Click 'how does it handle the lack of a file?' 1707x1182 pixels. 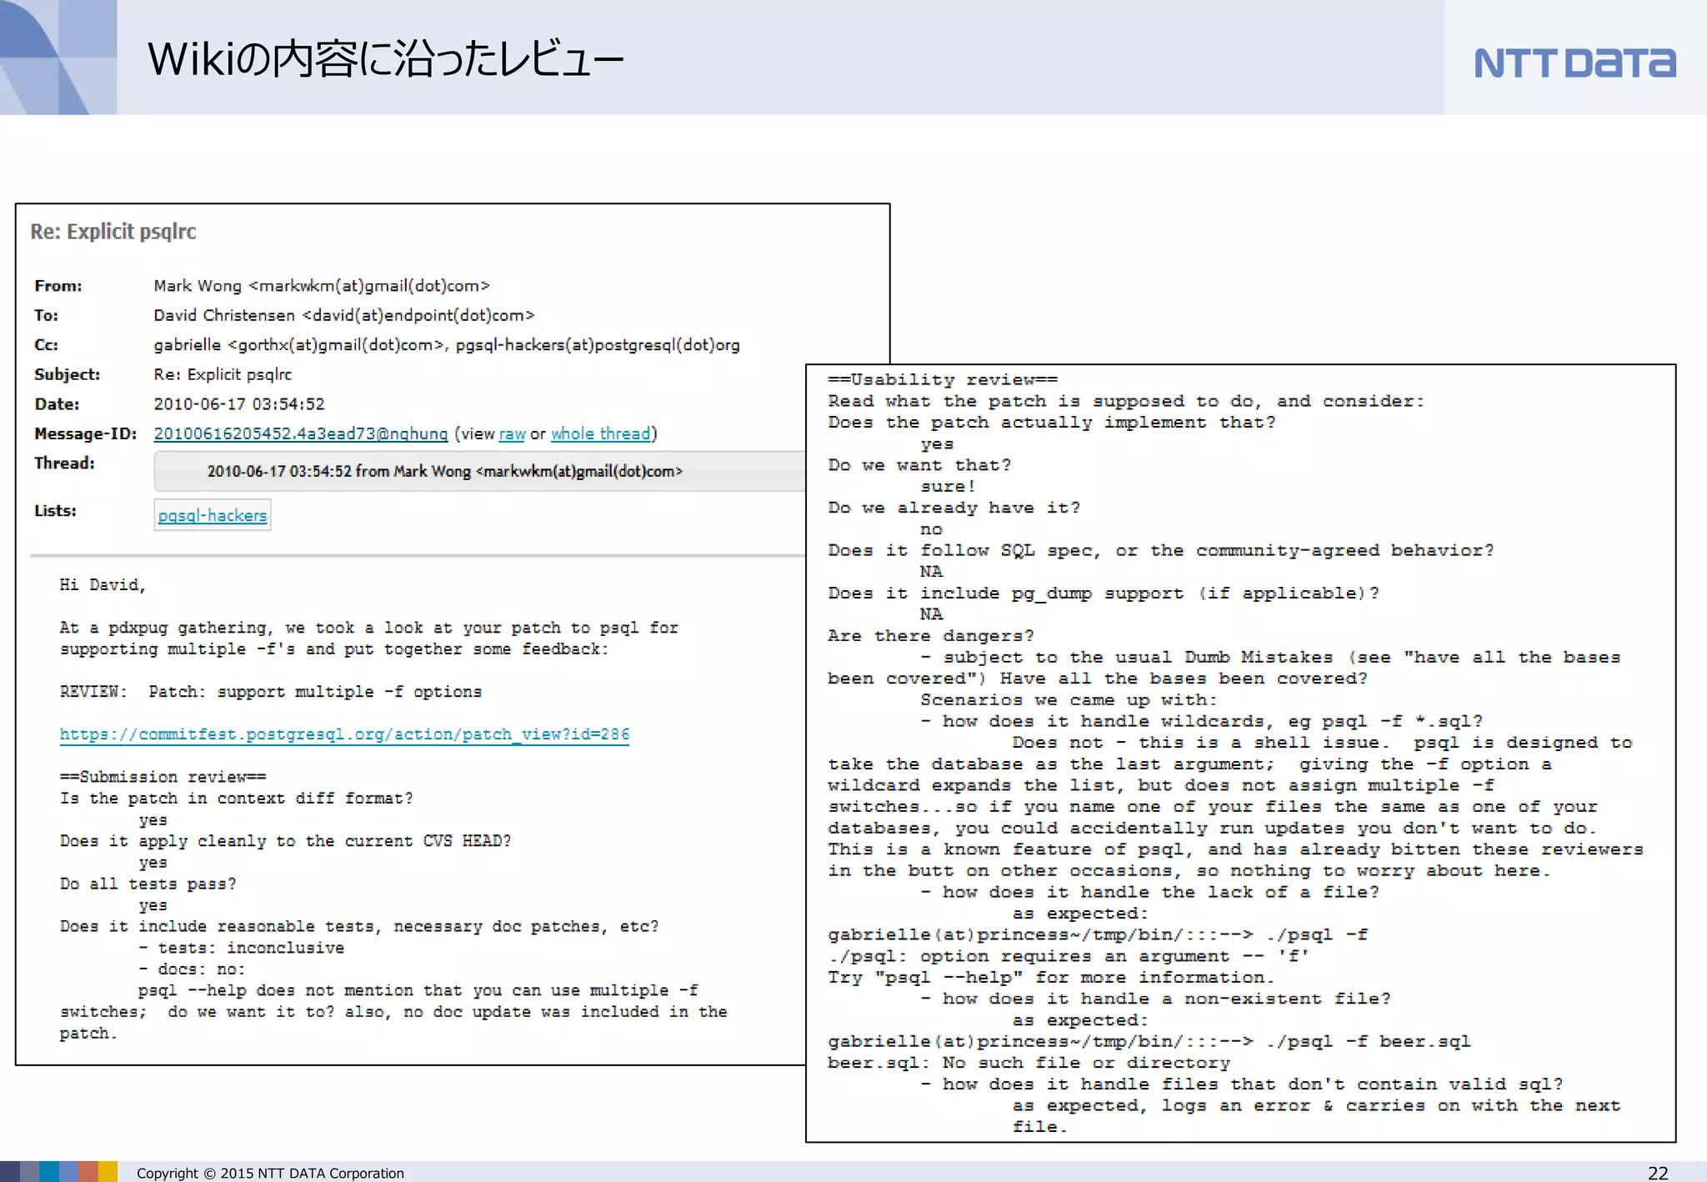pos(1150,892)
